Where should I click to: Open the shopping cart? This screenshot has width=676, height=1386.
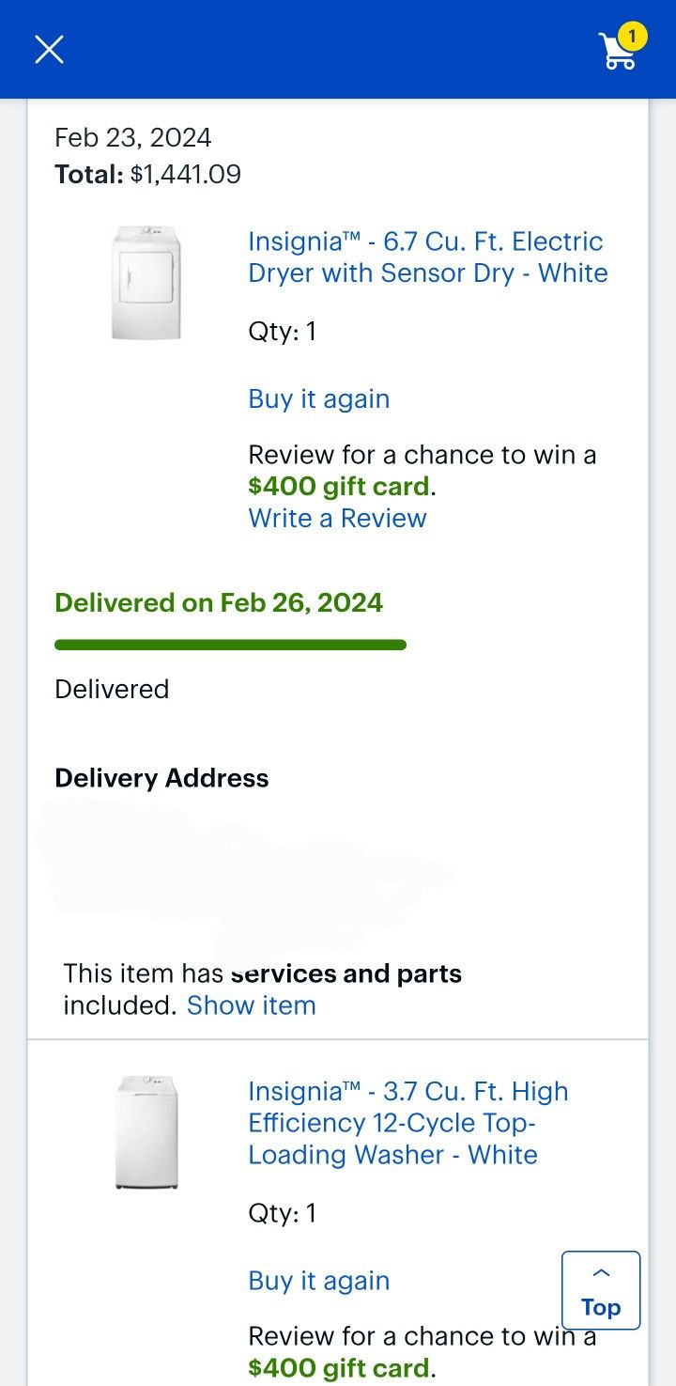point(617,52)
